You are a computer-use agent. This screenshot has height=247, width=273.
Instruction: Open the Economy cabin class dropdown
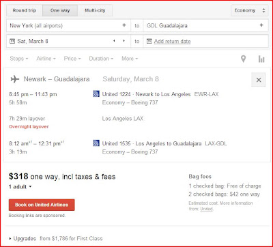pos(250,10)
